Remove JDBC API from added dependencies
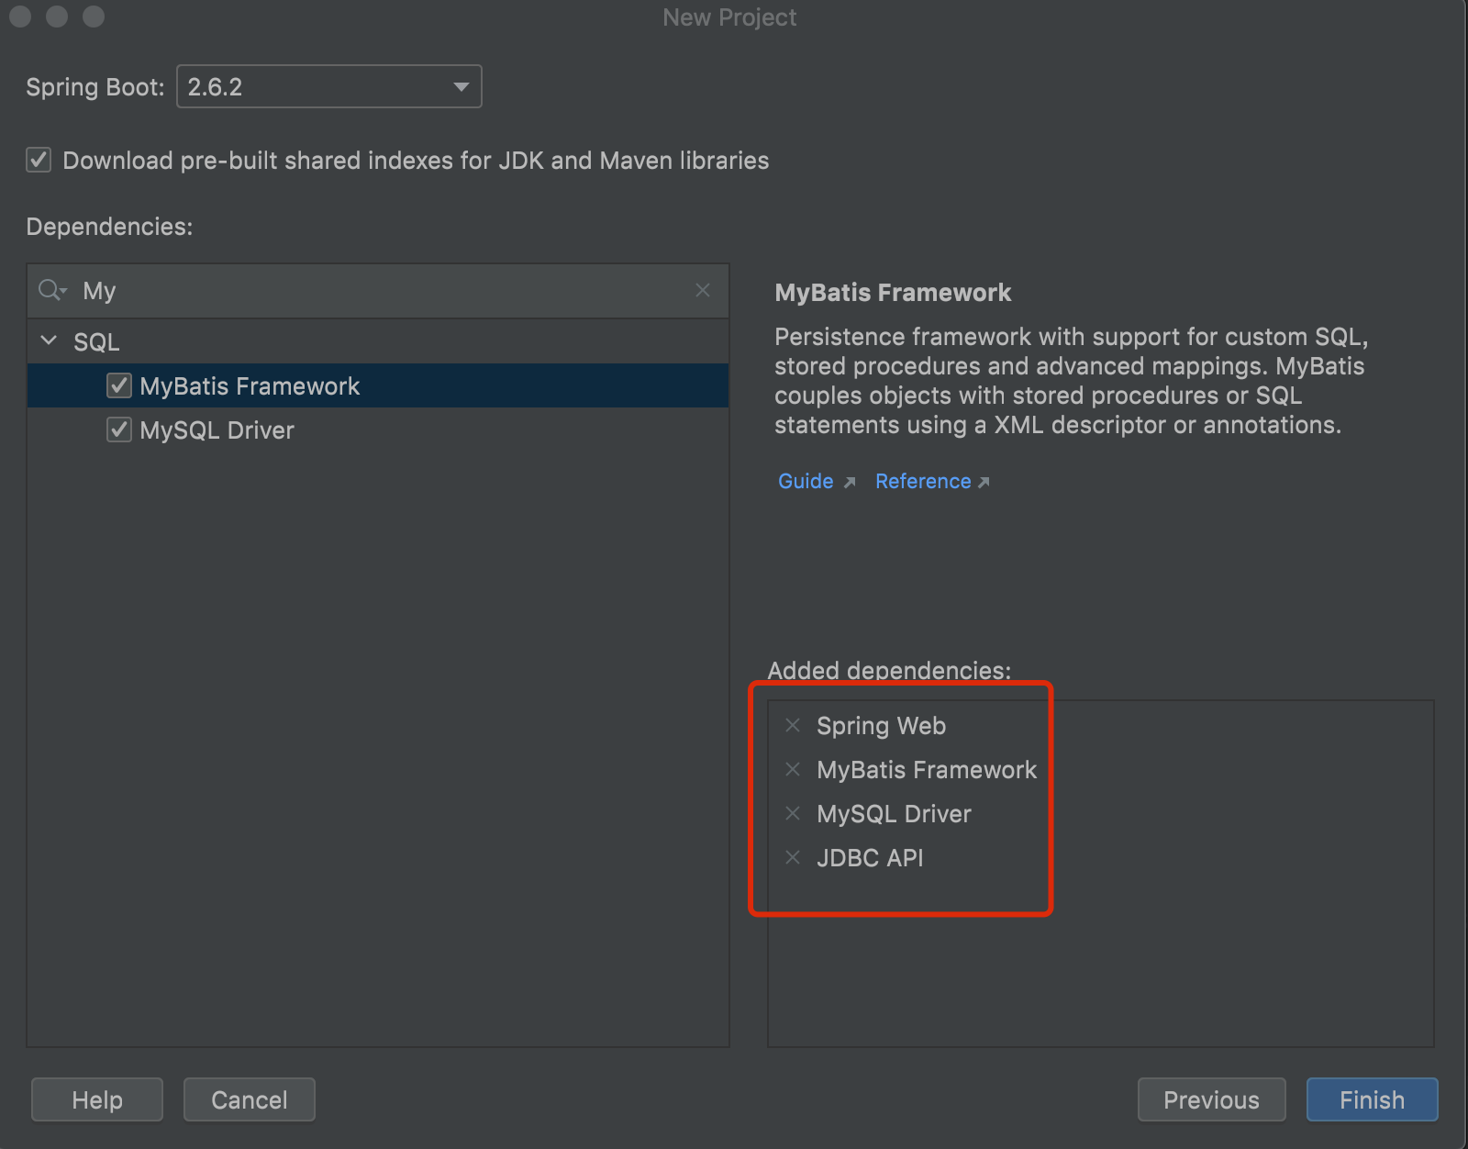Image resolution: width=1468 pixels, height=1149 pixels. 793,857
